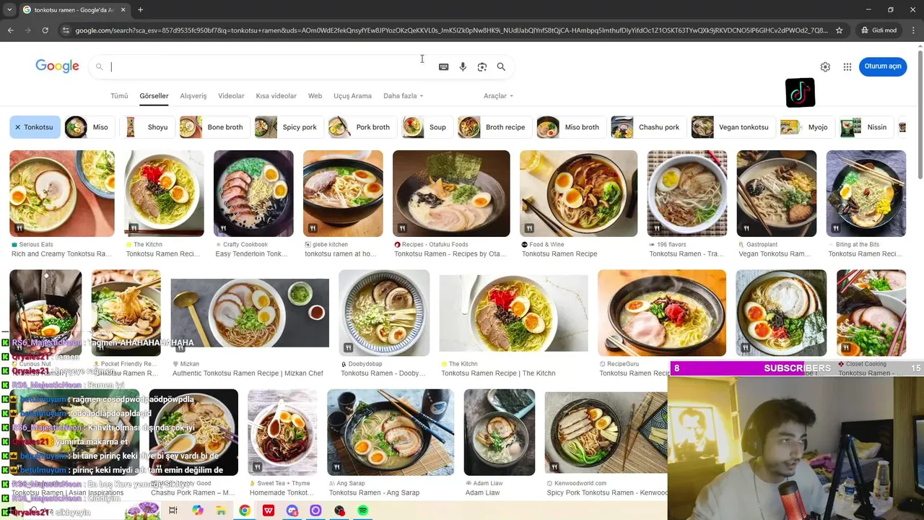The width and height of the screenshot is (924, 520).
Task: Open the on-screen keyboard input tool
Action: (x=443, y=66)
